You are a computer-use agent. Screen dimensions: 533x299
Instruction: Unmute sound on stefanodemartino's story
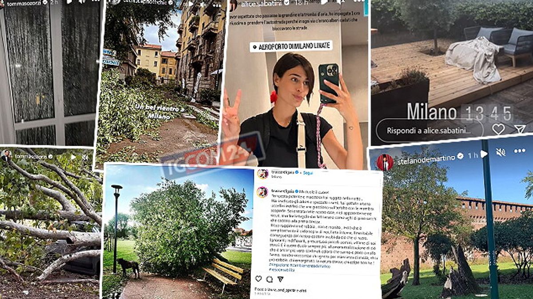click(x=501, y=152)
